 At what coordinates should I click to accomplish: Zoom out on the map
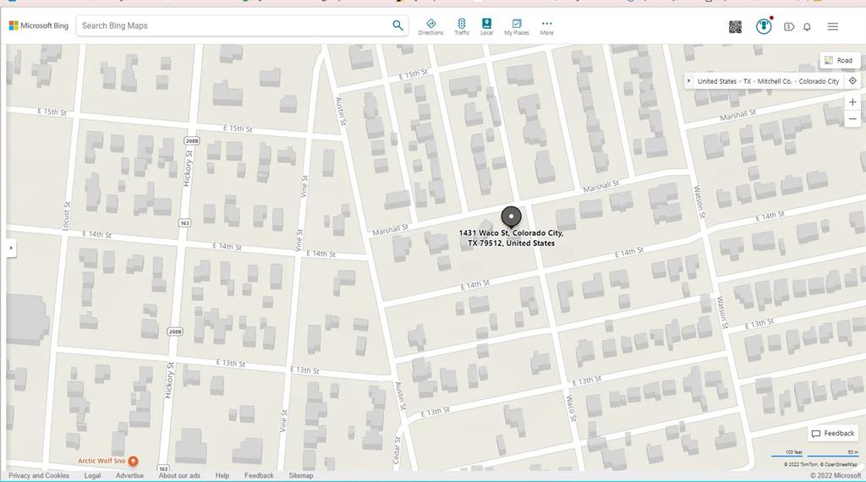pyautogui.click(x=852, y=119)
